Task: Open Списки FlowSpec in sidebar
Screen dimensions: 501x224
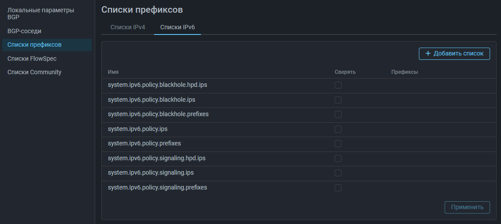Action: pyautogui.click(x=32, y=59)
